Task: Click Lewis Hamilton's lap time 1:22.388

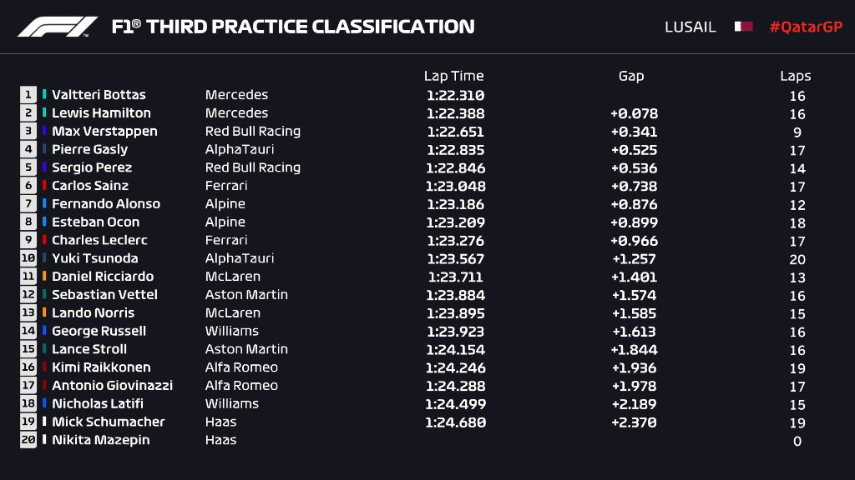Action: [x=455, y=113]
